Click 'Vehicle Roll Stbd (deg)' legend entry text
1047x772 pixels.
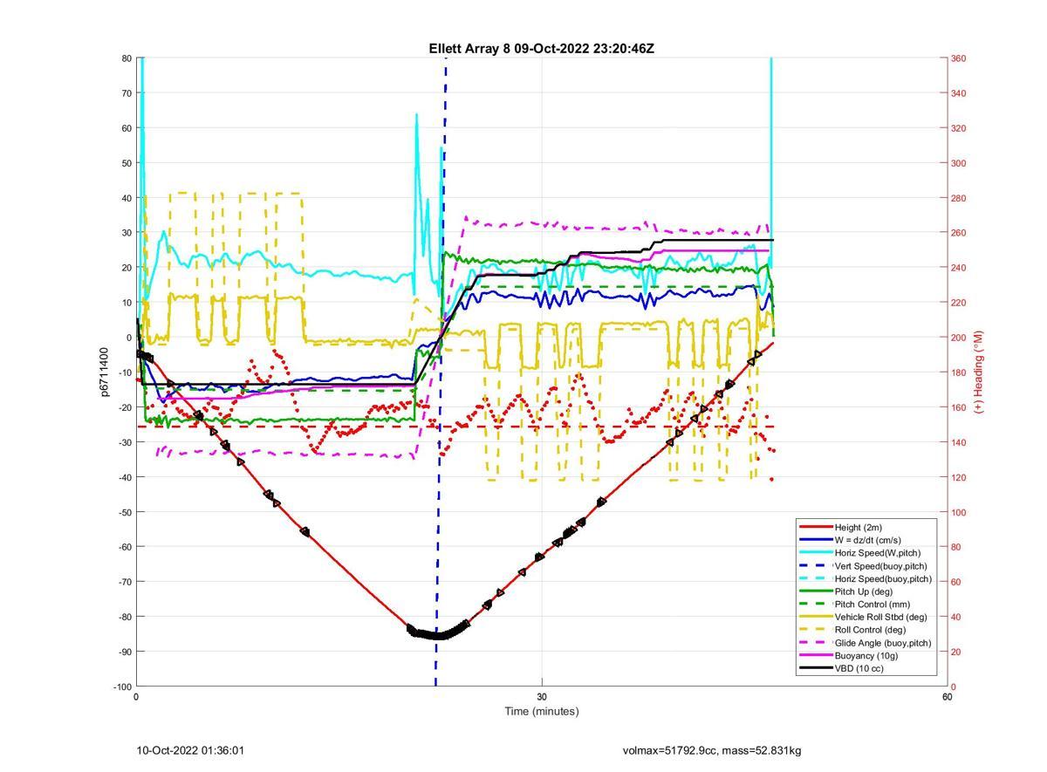click(881, 617)
